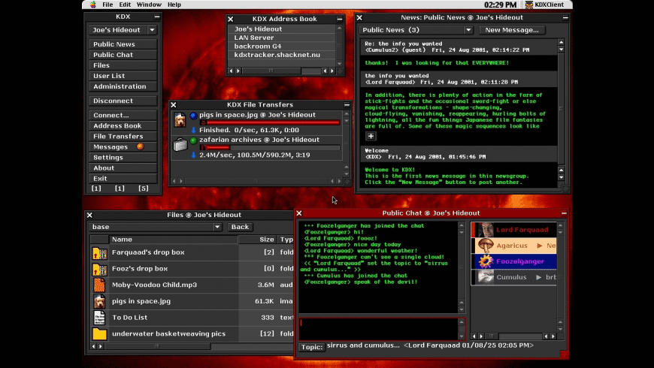Open the Window menu in menu bar
This screenshot has height=368, width=654.
tap(149, 5)
